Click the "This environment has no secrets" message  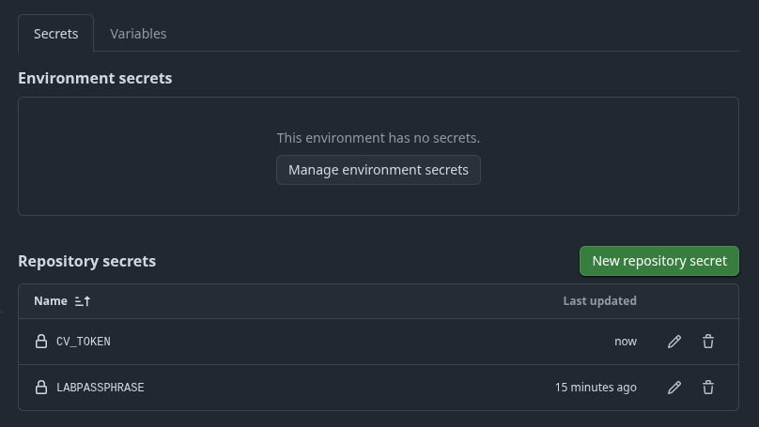point(379,138)
